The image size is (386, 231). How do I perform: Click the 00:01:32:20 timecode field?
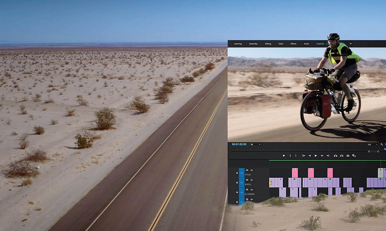pos(239,144)
